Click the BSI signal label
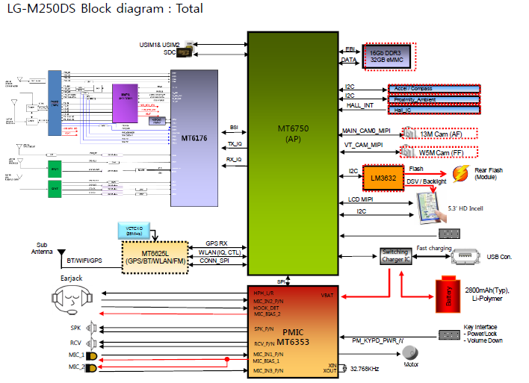The width and height of the screenshot is (529, 383). pos(234,127)
